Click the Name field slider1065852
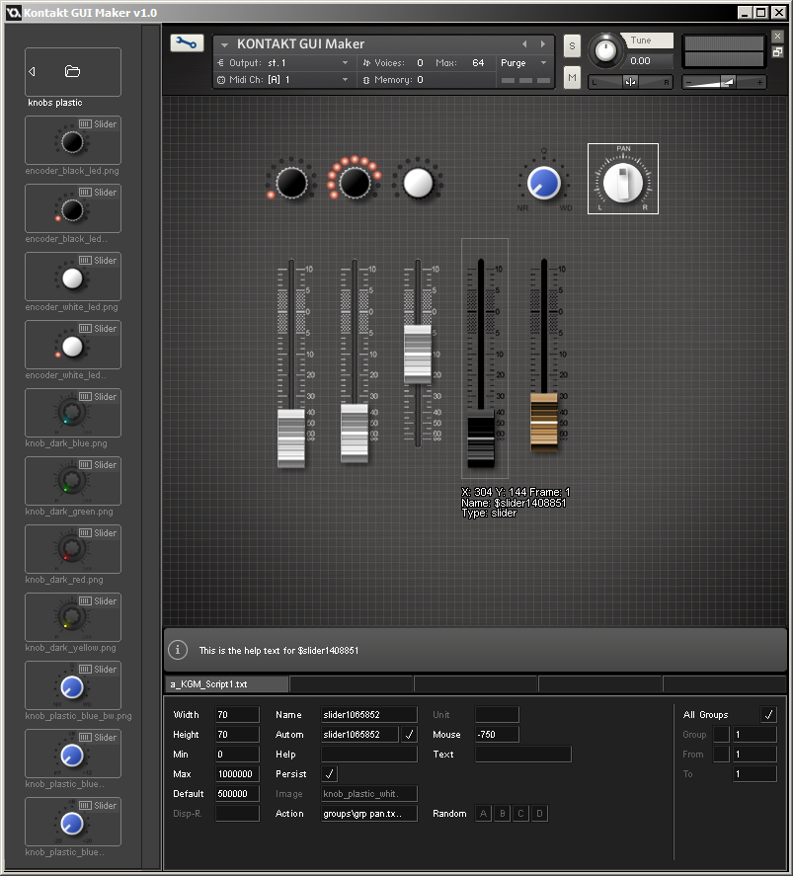The image size is (793, 876). click(369, 715)
